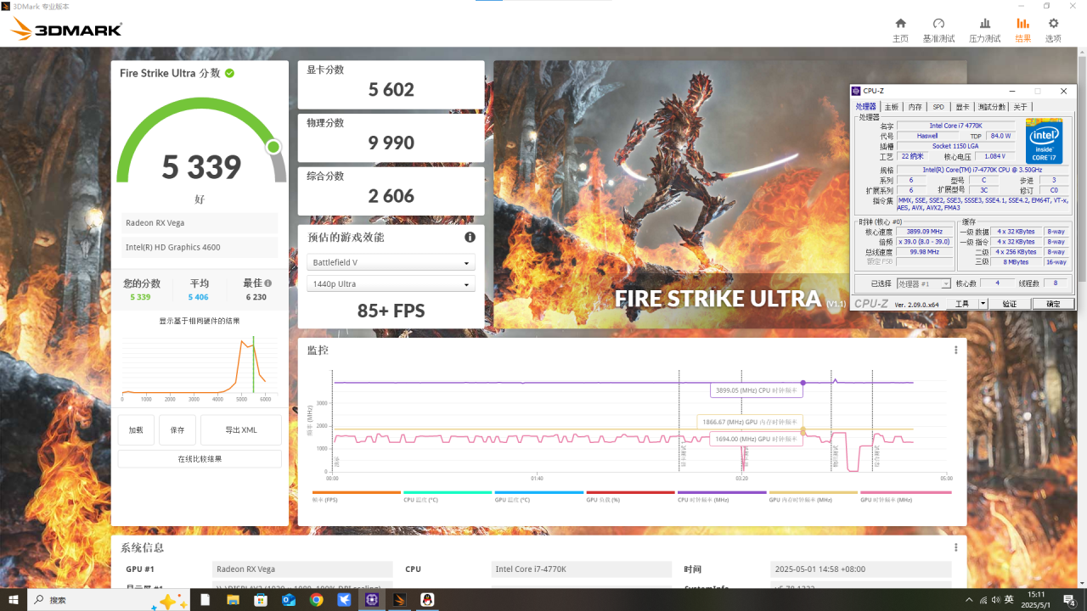Viewport: 1087px width, 611px height.
Task: Open the notification center icon
Action: (x=1070, y=600)
